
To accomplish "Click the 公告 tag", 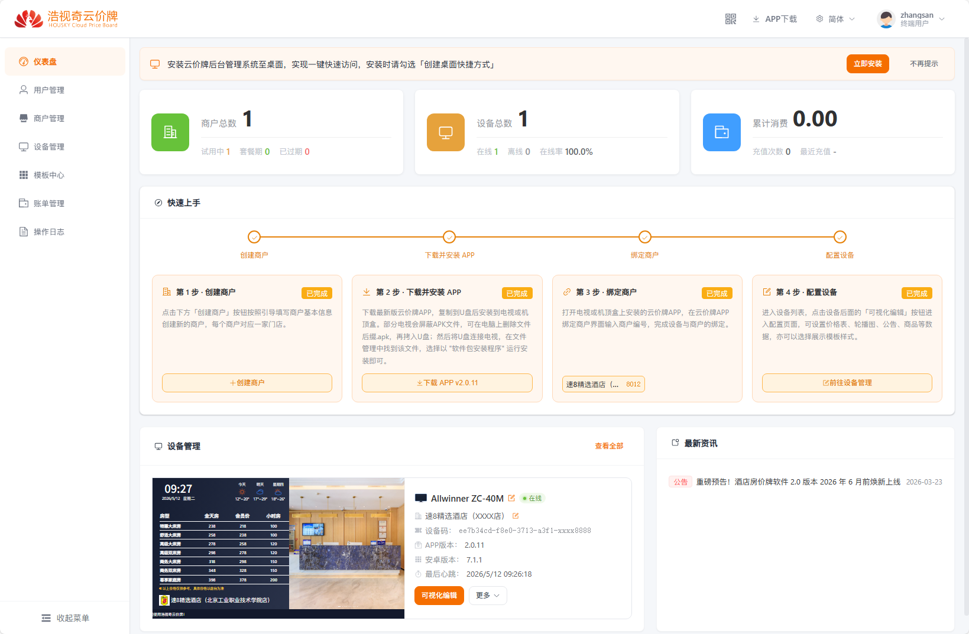I will [x=680, y=482].
